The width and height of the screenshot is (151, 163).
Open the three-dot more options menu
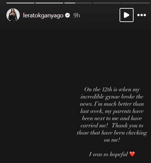coord(142,15)
